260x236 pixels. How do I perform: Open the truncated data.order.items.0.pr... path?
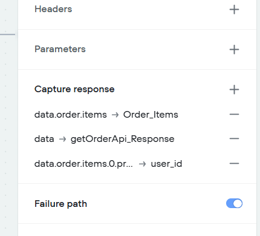click(x=83, y=164)
